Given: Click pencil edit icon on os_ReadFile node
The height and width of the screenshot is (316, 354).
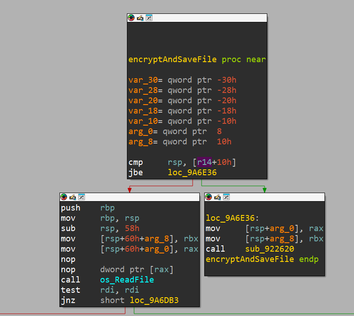Looking at the screenshot, I should [x=72, y=197].
